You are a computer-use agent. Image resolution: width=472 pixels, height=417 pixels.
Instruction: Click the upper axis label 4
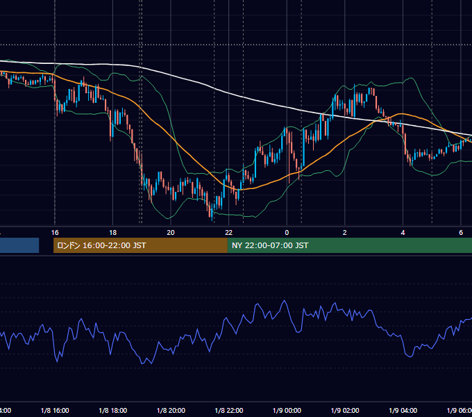point(403,232)
